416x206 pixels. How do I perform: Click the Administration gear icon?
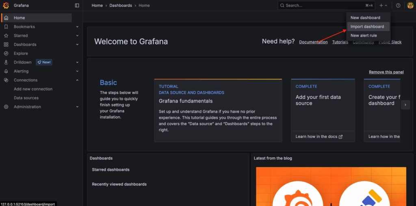6,107
